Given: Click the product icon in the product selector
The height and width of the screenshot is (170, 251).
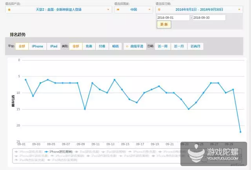Looking at the screenshot, I should point(9,10).
